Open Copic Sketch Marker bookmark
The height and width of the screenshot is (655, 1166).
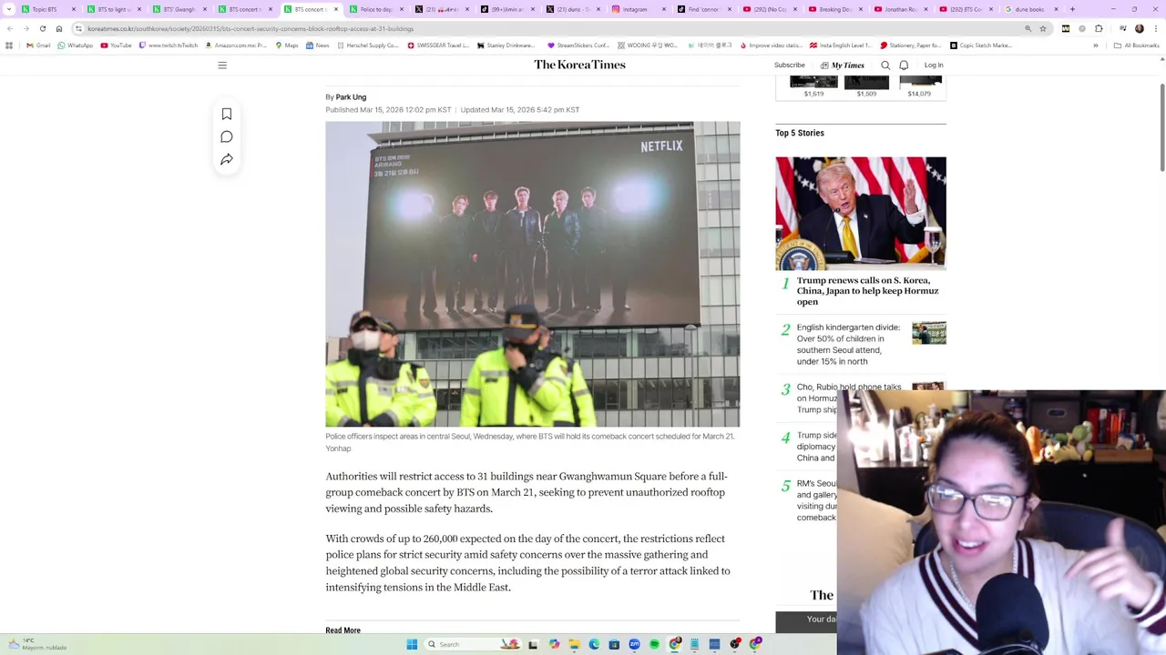tap(981, 45)
